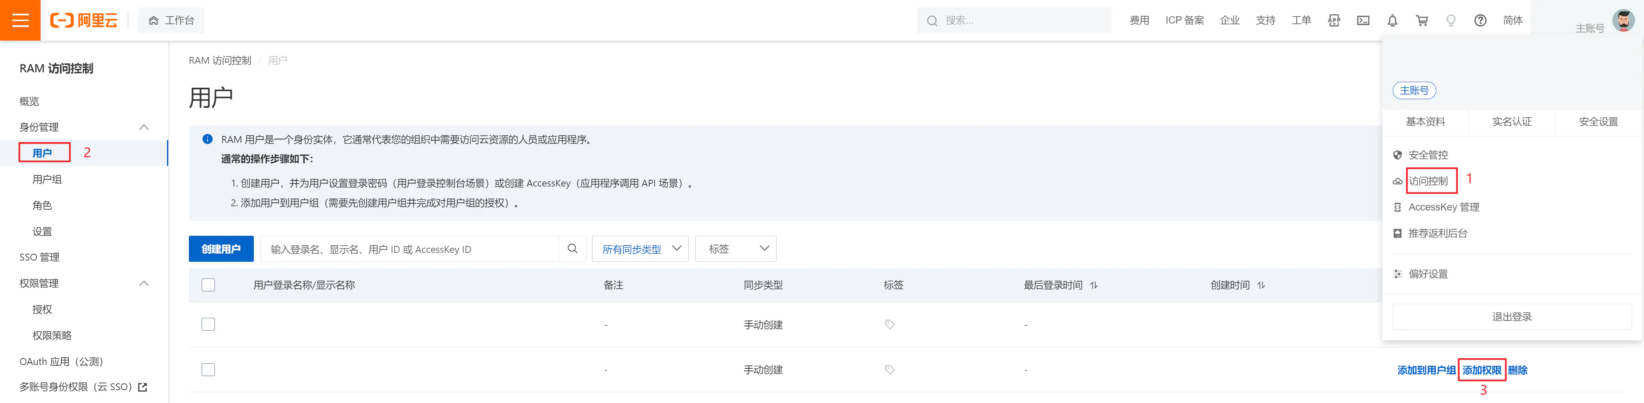
Task: Open the 标签 filter dropdown
Action: pos(735,249)
